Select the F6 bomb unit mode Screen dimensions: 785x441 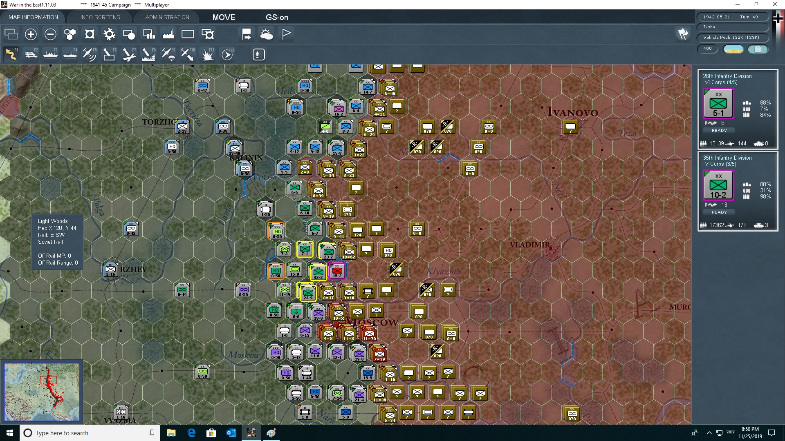[x=109, y=54]
